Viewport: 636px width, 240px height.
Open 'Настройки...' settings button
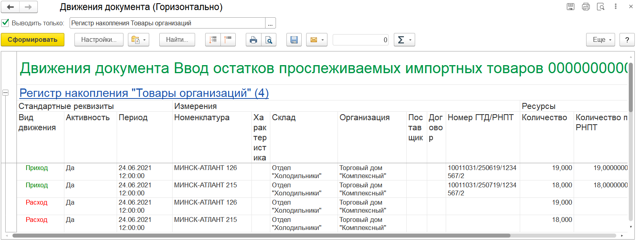[99, 39]
